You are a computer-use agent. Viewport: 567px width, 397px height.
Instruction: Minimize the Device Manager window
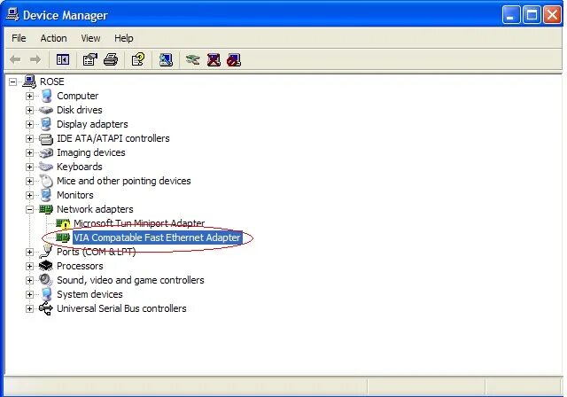pyautogui.click(x=511, y=15)
